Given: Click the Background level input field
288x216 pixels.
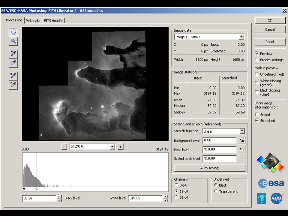Looking at the screenshot, I should point(220,140).
